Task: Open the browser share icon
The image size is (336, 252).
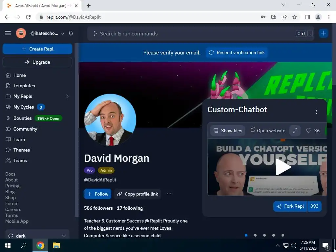Action: click(284, 17)
